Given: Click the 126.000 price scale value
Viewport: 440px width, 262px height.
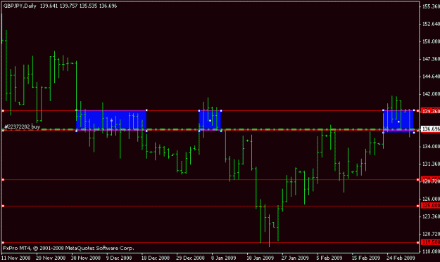Looking at the screenshot, I should pos(431,199).
